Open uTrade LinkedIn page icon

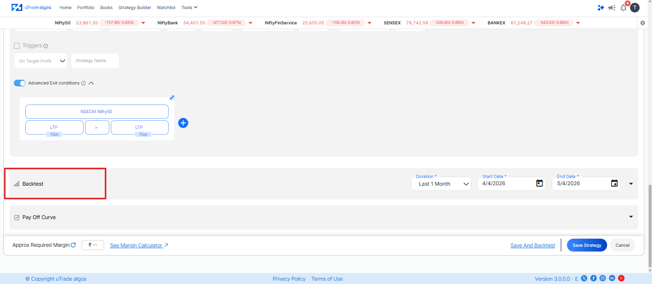click(x=612, y=278)
